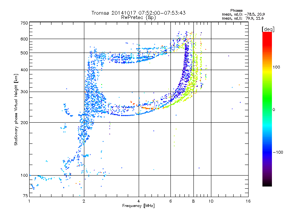
Task: Click the y-axis tick label '400'
Action: coord(24,70)
